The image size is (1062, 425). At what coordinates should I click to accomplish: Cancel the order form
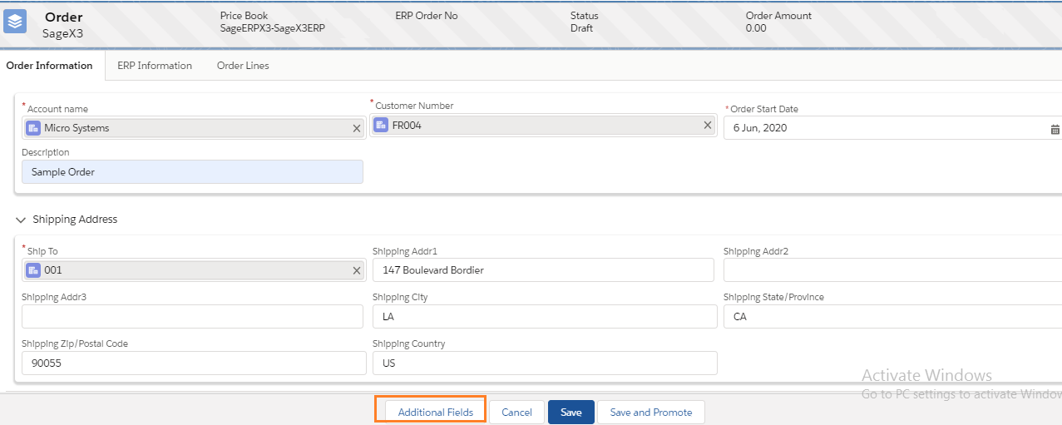pyautogui.click(x=516, y=413)
